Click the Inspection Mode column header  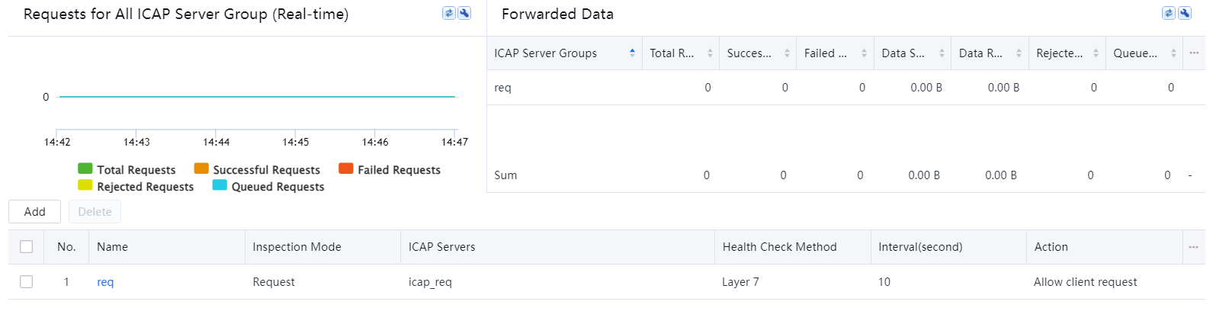[297, 247]
